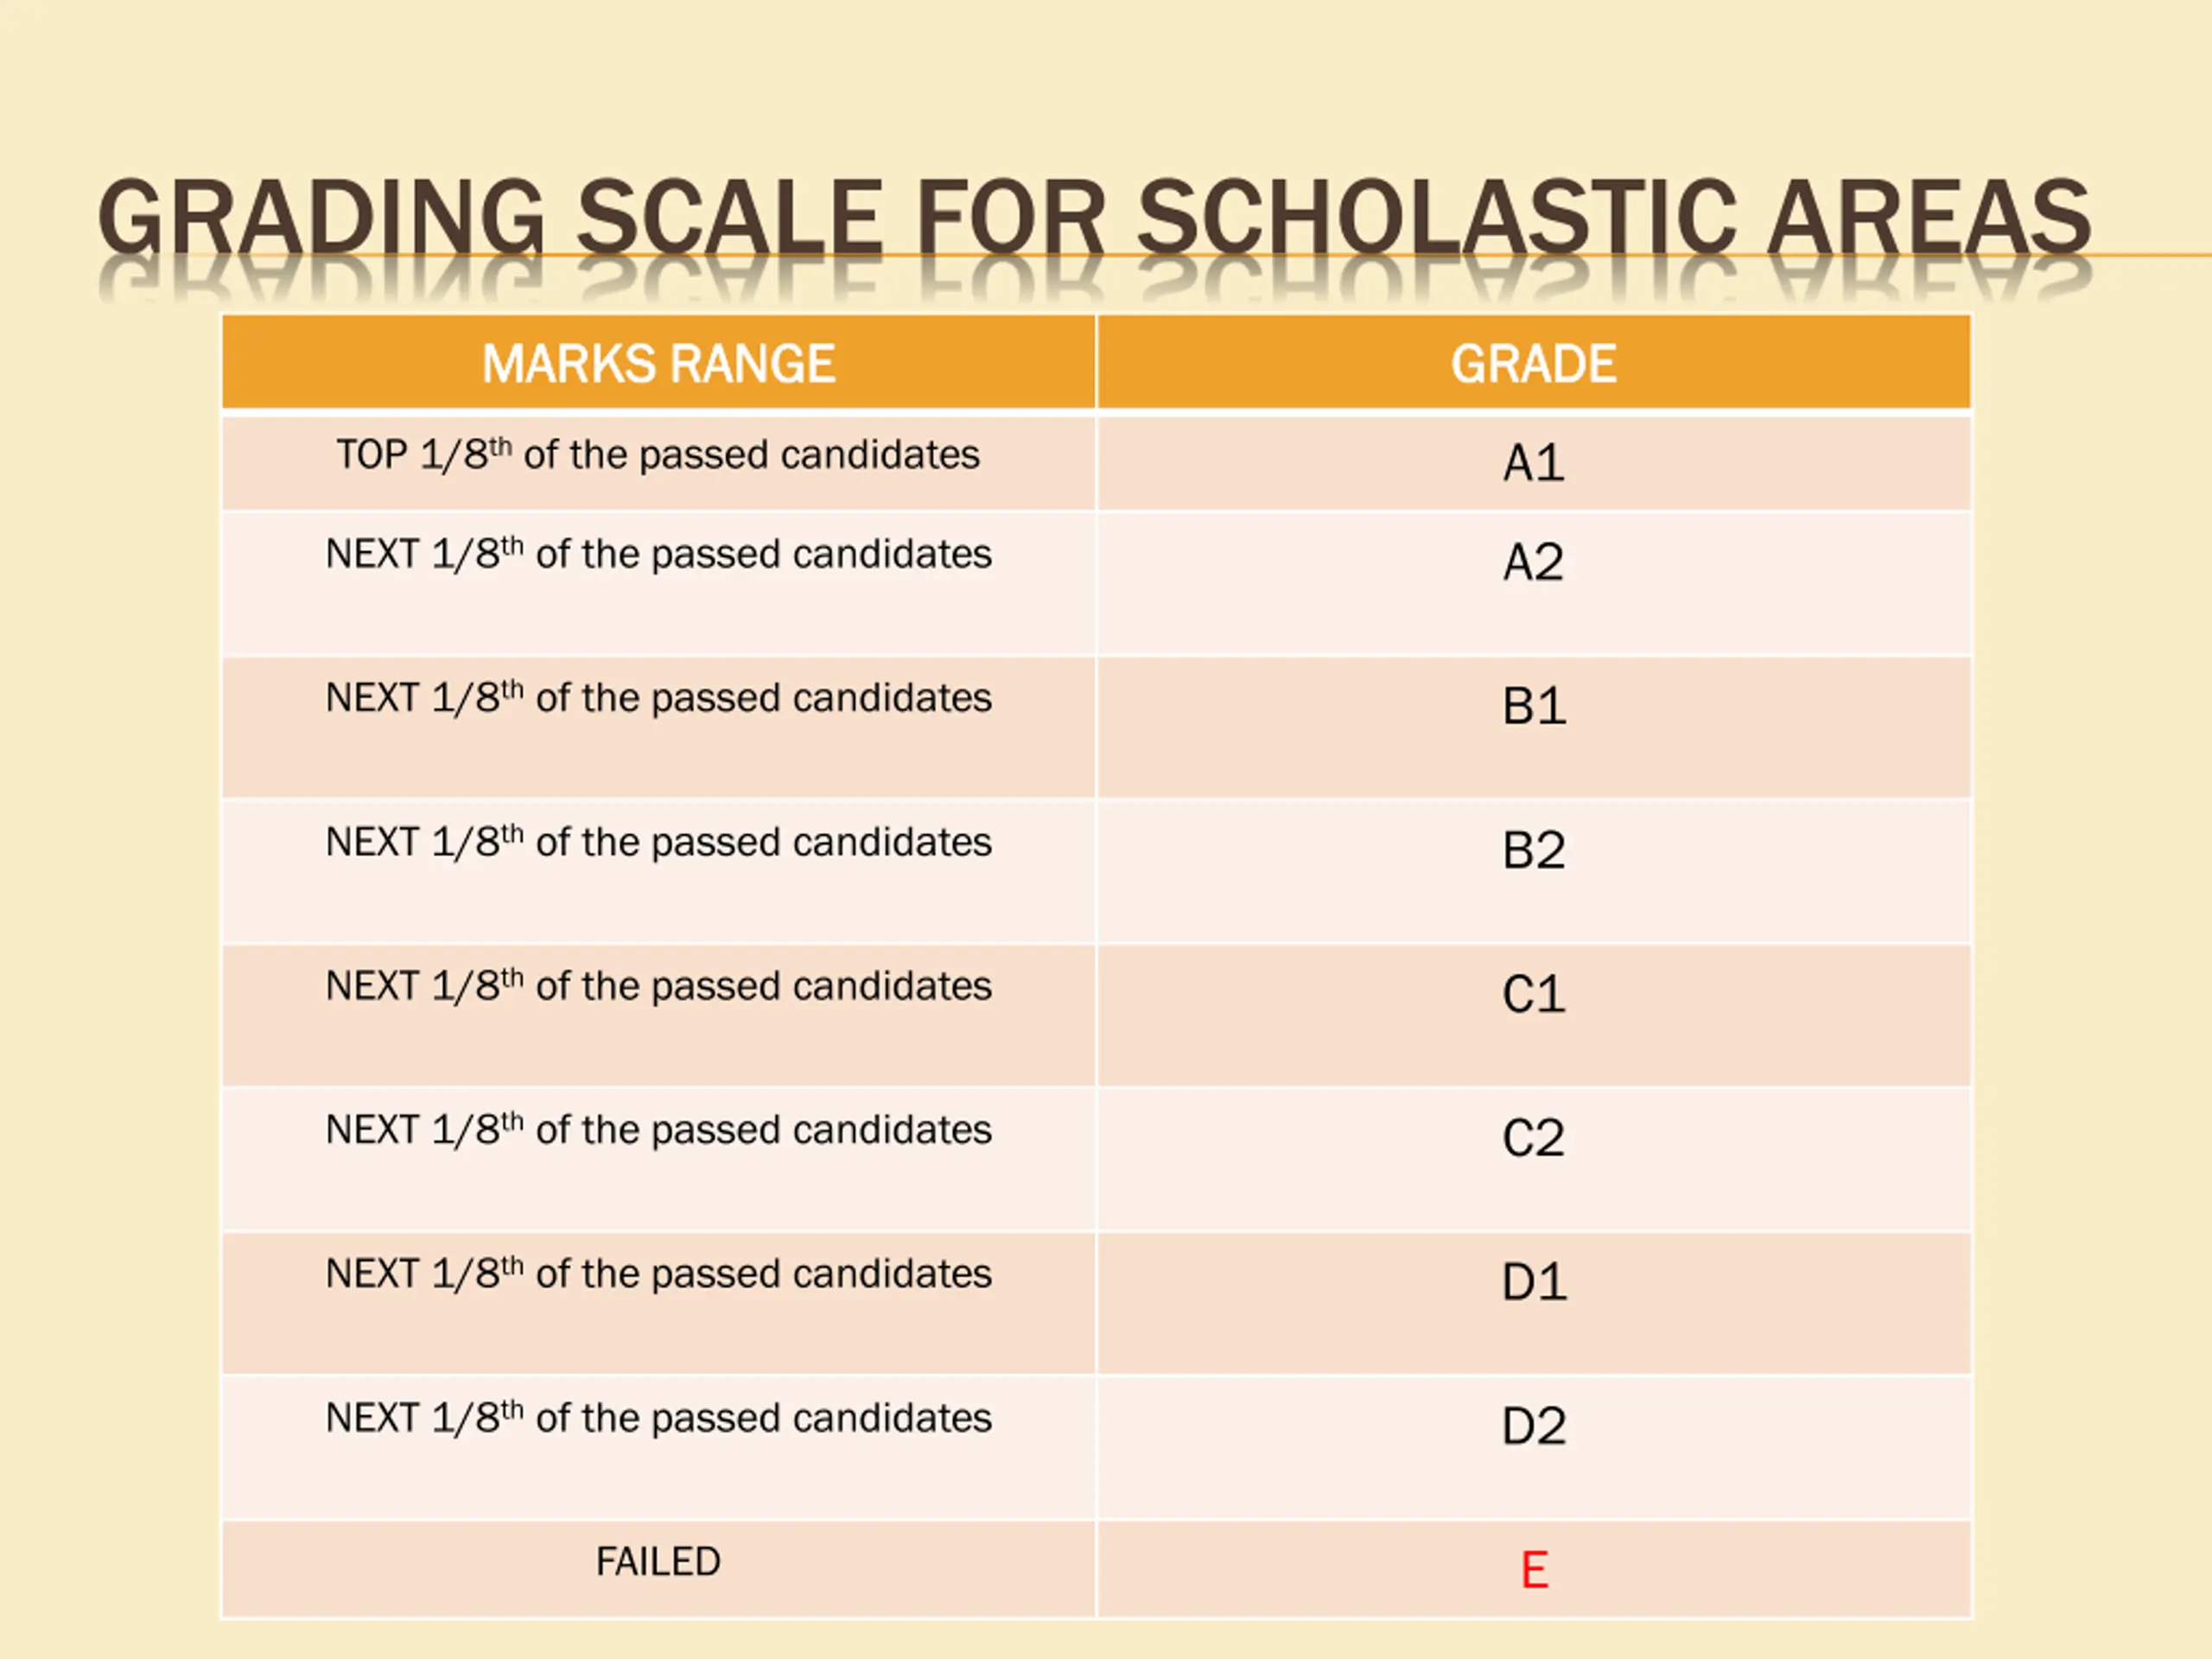Image resolution: width=2212 pixels, height=1659 pixels.
Task: Click the marks range text beside A2
Action: click(659, 553)
